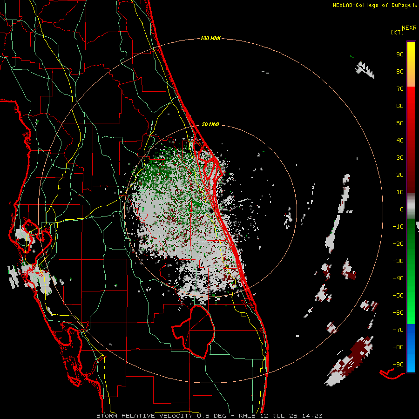Pick the gray zero-velocity segment of the color bar
Viewport: 419px width, 419px height.
(x=411, y=206)
